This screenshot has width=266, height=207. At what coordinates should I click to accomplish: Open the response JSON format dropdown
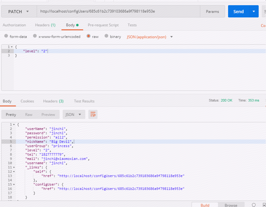pyautogui.click(x=74, y=114)
